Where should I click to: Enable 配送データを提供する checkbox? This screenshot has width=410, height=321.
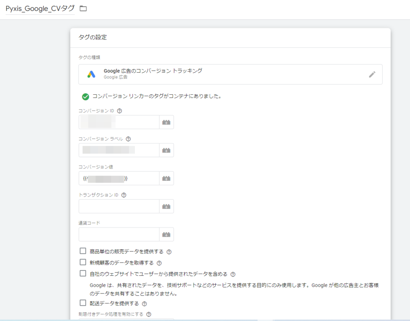tap(83, 303)
